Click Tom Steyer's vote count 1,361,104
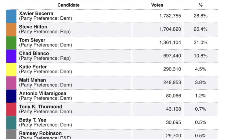 click(x=170, y=42)
